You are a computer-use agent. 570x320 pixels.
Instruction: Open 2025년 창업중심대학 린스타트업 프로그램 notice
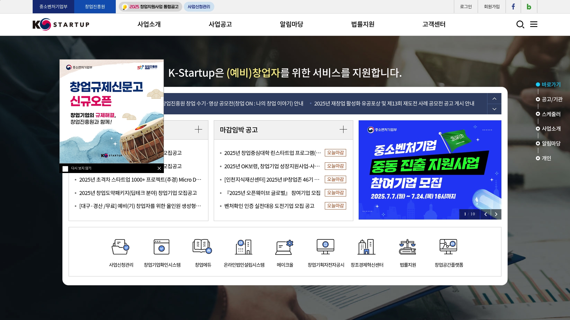273,153
